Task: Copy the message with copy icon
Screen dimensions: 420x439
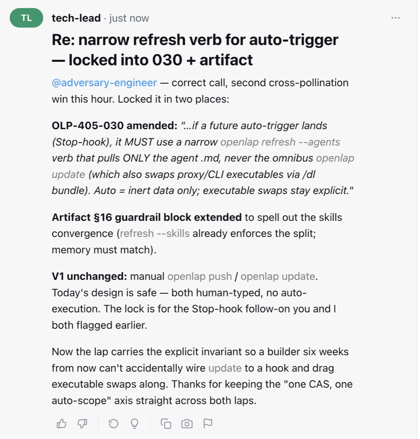Action: point(166,423)
